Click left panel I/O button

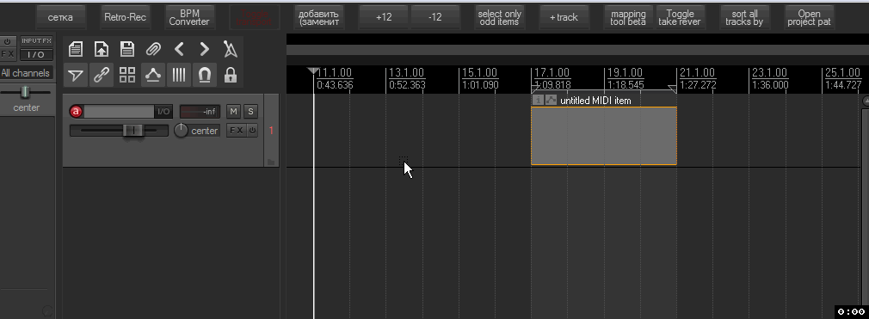click(37, 54)
